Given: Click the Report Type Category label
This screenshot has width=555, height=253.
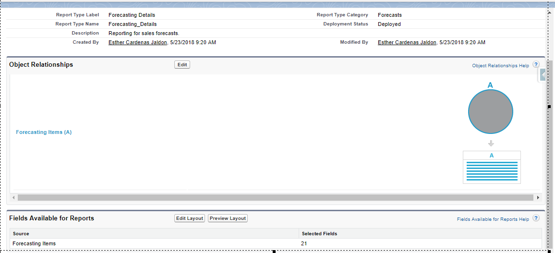Looking at the screenshot, I should [x=342, y=15].
